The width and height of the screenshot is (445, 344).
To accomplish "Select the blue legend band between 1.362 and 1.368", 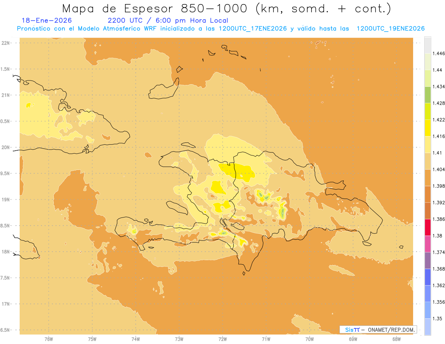I will pos(428,277).
